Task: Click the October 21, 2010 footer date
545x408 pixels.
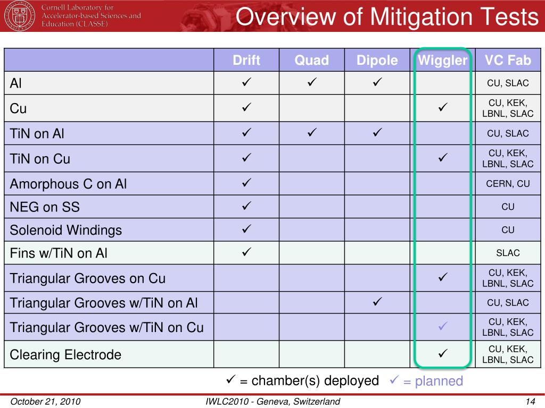Action: point(45,402)
